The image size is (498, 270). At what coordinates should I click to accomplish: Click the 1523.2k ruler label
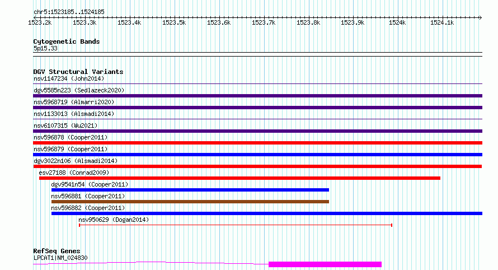pyautogui.click(x=40, y=22)
